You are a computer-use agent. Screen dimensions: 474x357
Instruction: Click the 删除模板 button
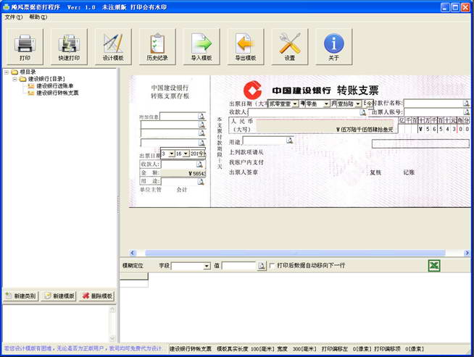(x=97, y=296)
